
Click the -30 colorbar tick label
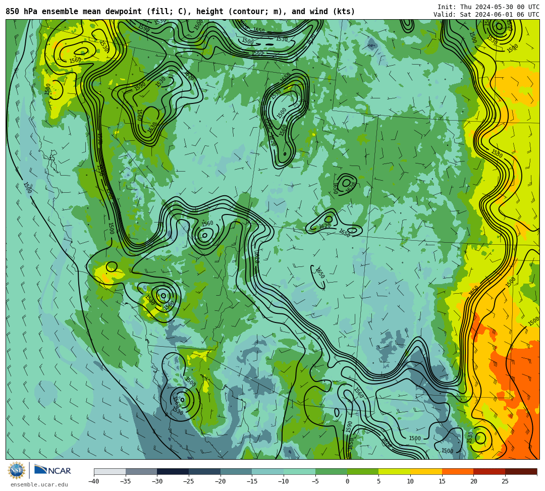tap(157, 481)
